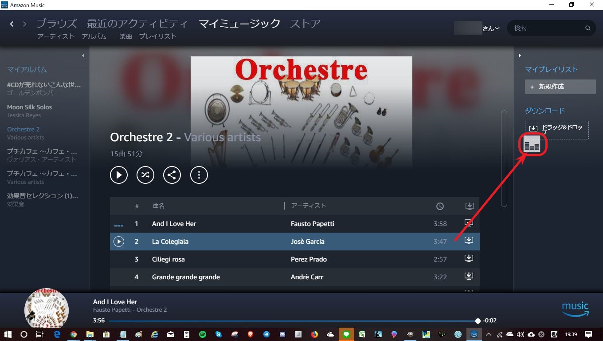This screenshot has width=603, height=341.
Task: Open File Explorer from the taskbar
Action: tap(90, 334)
